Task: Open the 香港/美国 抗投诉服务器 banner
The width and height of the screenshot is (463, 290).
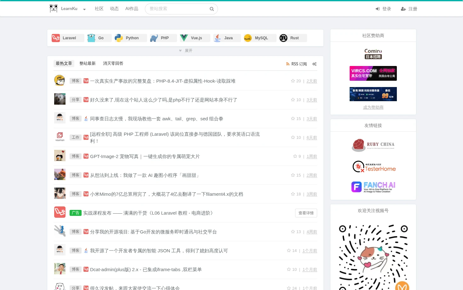Action: click(x=373, y=94)
